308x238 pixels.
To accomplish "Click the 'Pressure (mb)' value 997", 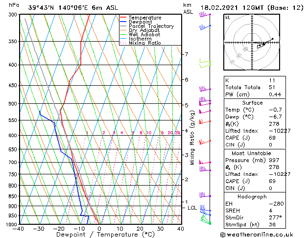I will coord(274,160).
